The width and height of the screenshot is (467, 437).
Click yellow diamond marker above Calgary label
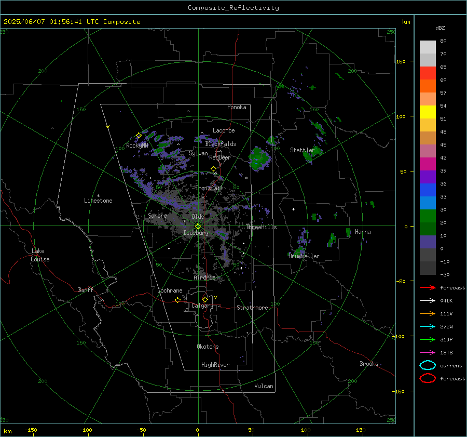(205, 299)
